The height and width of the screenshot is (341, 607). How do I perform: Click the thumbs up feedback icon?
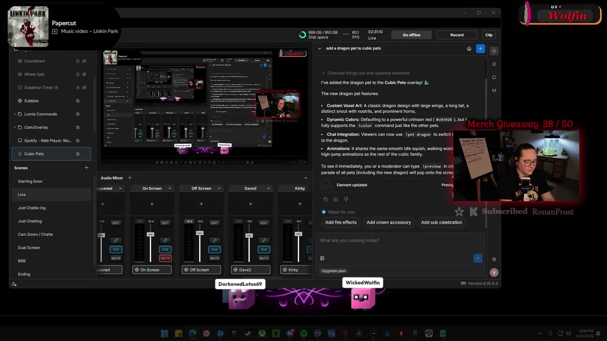[336, 199]
